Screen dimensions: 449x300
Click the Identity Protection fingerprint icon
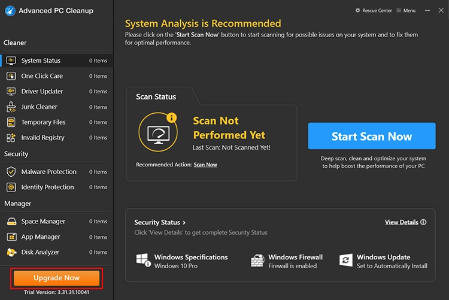(x=11, y=187)
